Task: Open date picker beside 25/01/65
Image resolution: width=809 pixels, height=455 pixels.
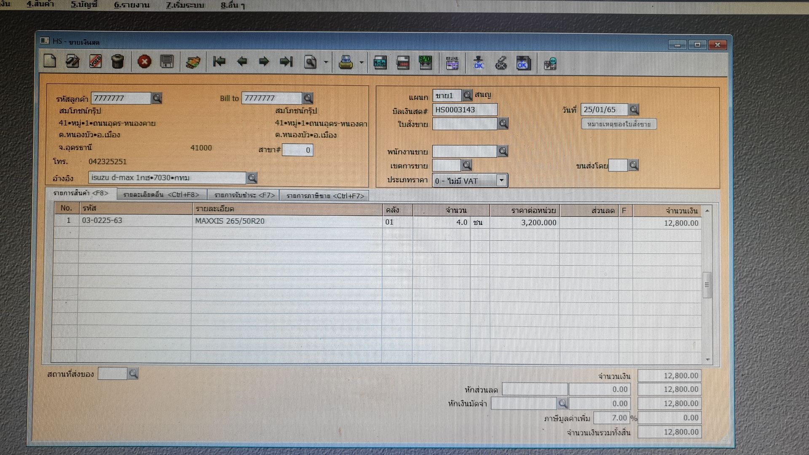Action: click(x=634, y=110)
